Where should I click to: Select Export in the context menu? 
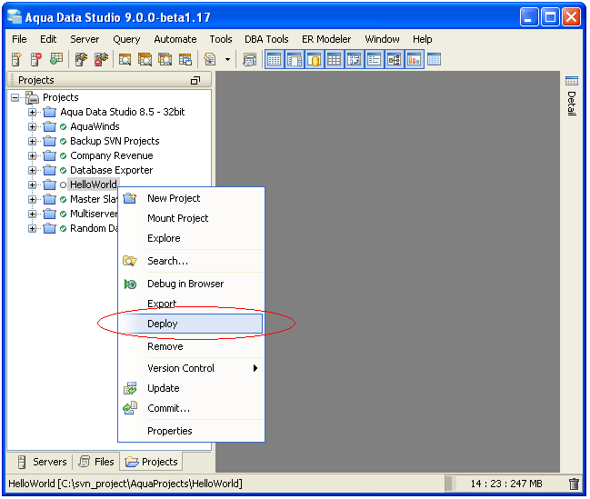191,304
